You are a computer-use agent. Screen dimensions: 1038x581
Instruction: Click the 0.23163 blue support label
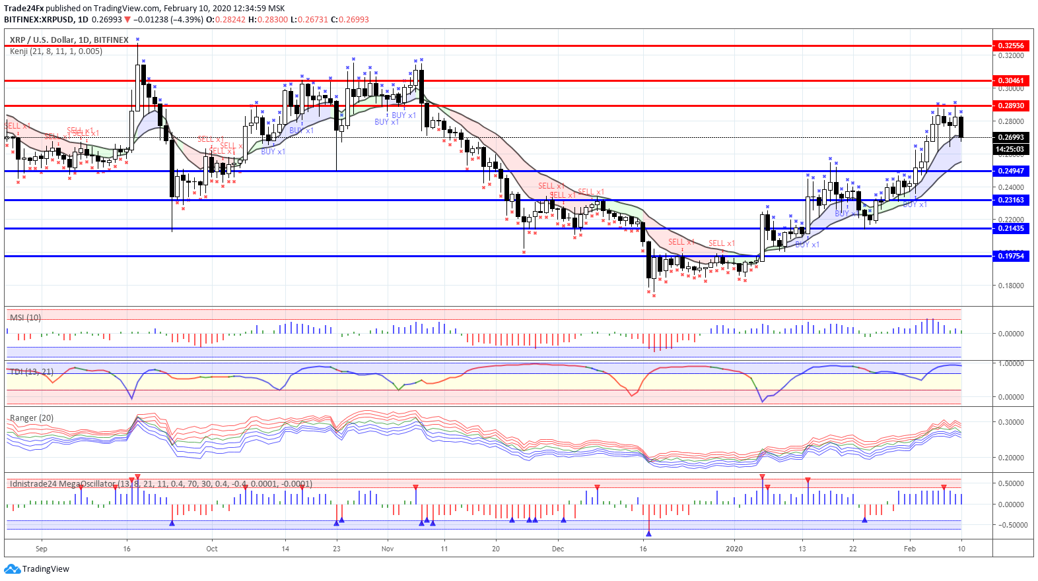(1011, 200)
